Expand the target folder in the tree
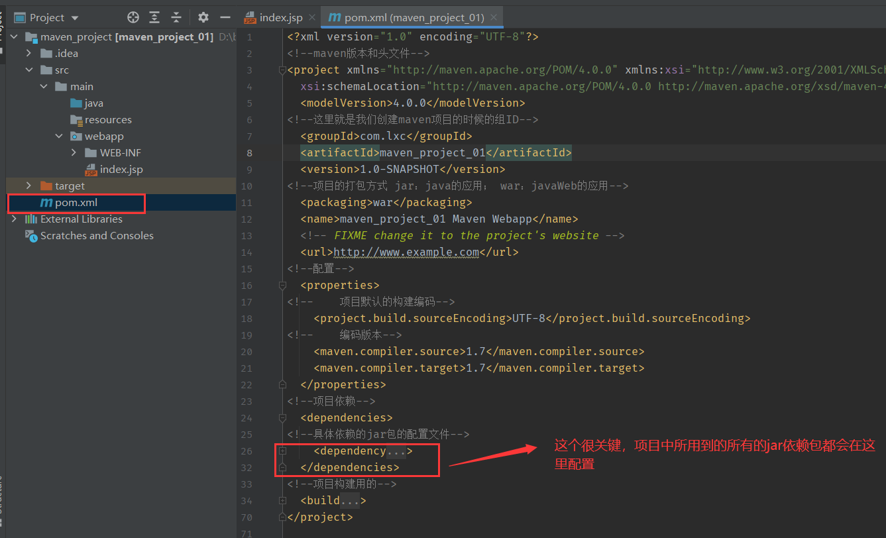 (x=29, y=186)
